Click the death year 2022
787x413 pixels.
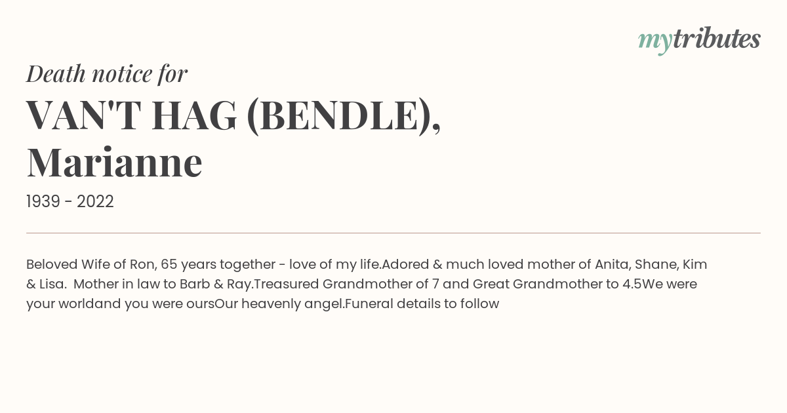95,202
